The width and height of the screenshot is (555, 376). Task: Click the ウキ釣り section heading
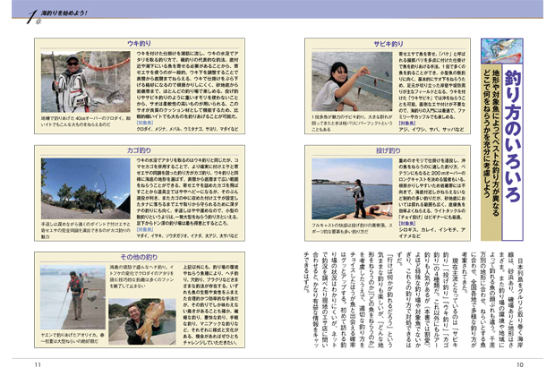point(139,44)
